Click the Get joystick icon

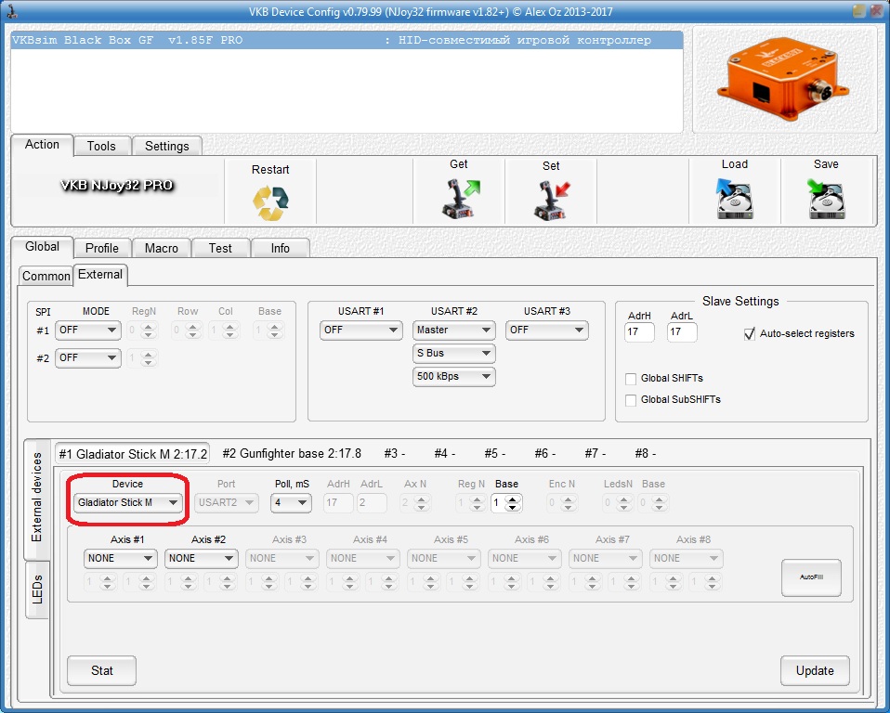(459, 198)
